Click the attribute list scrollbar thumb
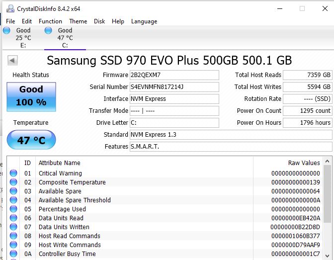The width and height of the screenshot is (334, 260). point(328,194)
